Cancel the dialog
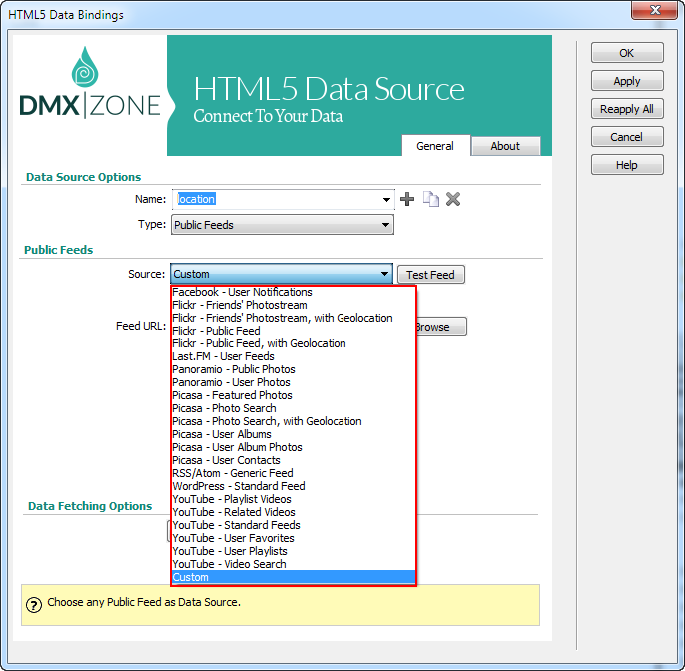Screen dimensions: 685x671 coord(627,137)
